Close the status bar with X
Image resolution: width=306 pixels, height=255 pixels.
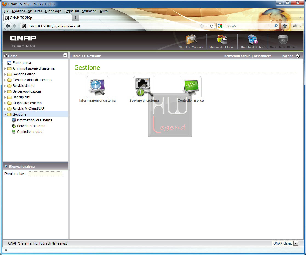point(6,250)
